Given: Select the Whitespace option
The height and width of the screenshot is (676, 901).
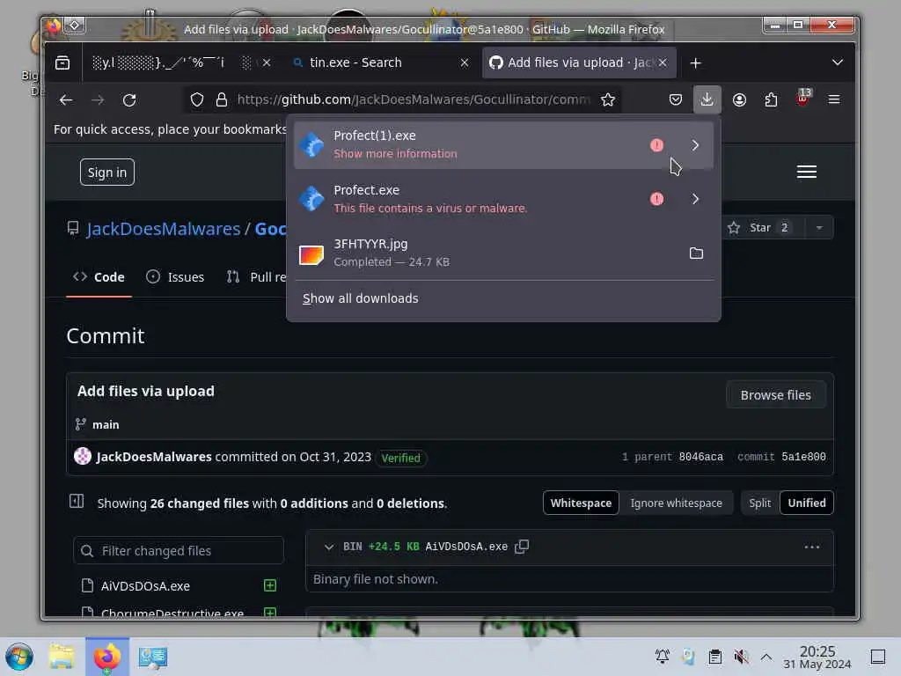Looking at the screenshot, I should pos(581,503).
